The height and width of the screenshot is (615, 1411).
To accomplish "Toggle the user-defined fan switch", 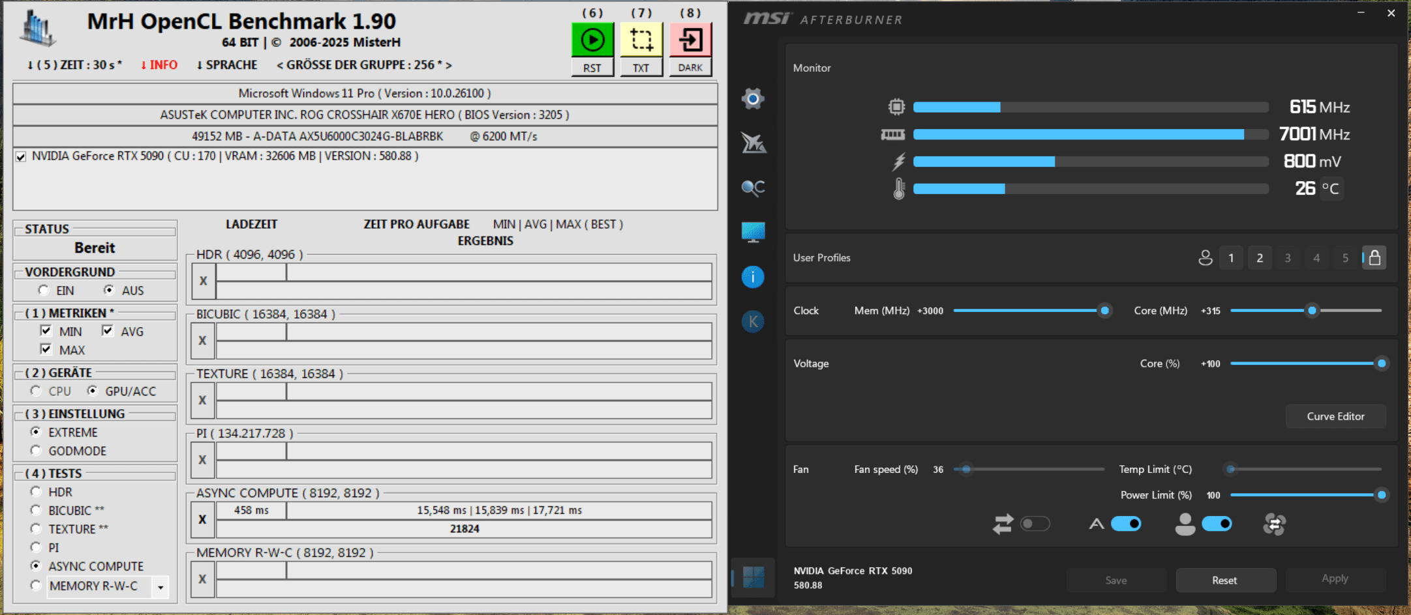I will tap(1217, 524).
